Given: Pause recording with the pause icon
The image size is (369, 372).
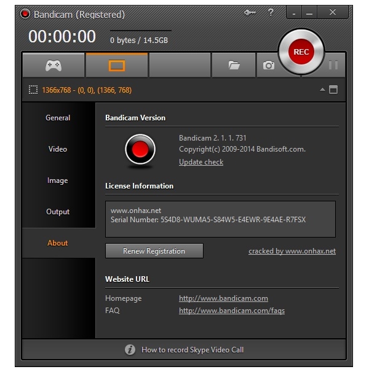Looking at the screenshot, I should [333, 65].
